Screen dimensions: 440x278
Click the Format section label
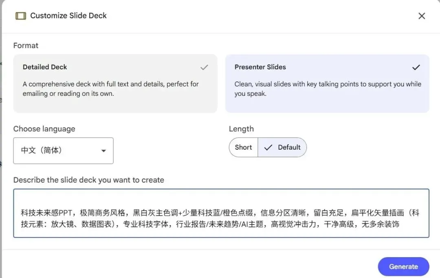pos(26,46)
